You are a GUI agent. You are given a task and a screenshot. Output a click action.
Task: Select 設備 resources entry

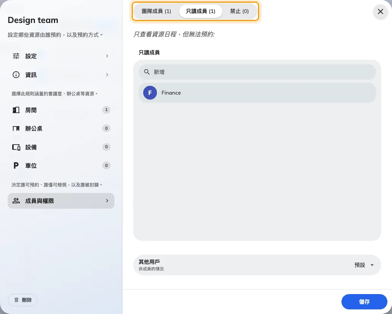tap(61, 147)
